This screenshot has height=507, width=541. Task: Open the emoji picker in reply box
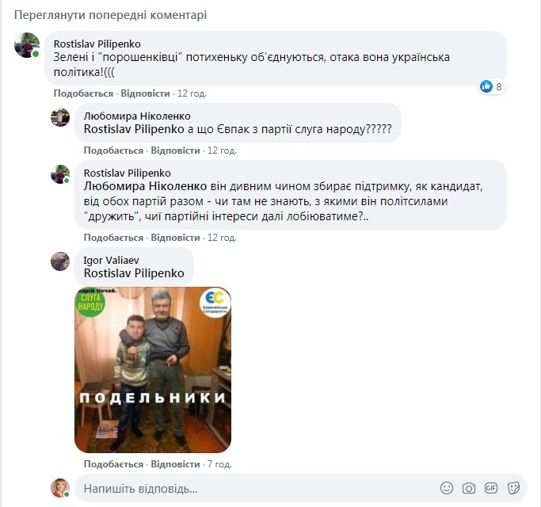pos(447,488)
